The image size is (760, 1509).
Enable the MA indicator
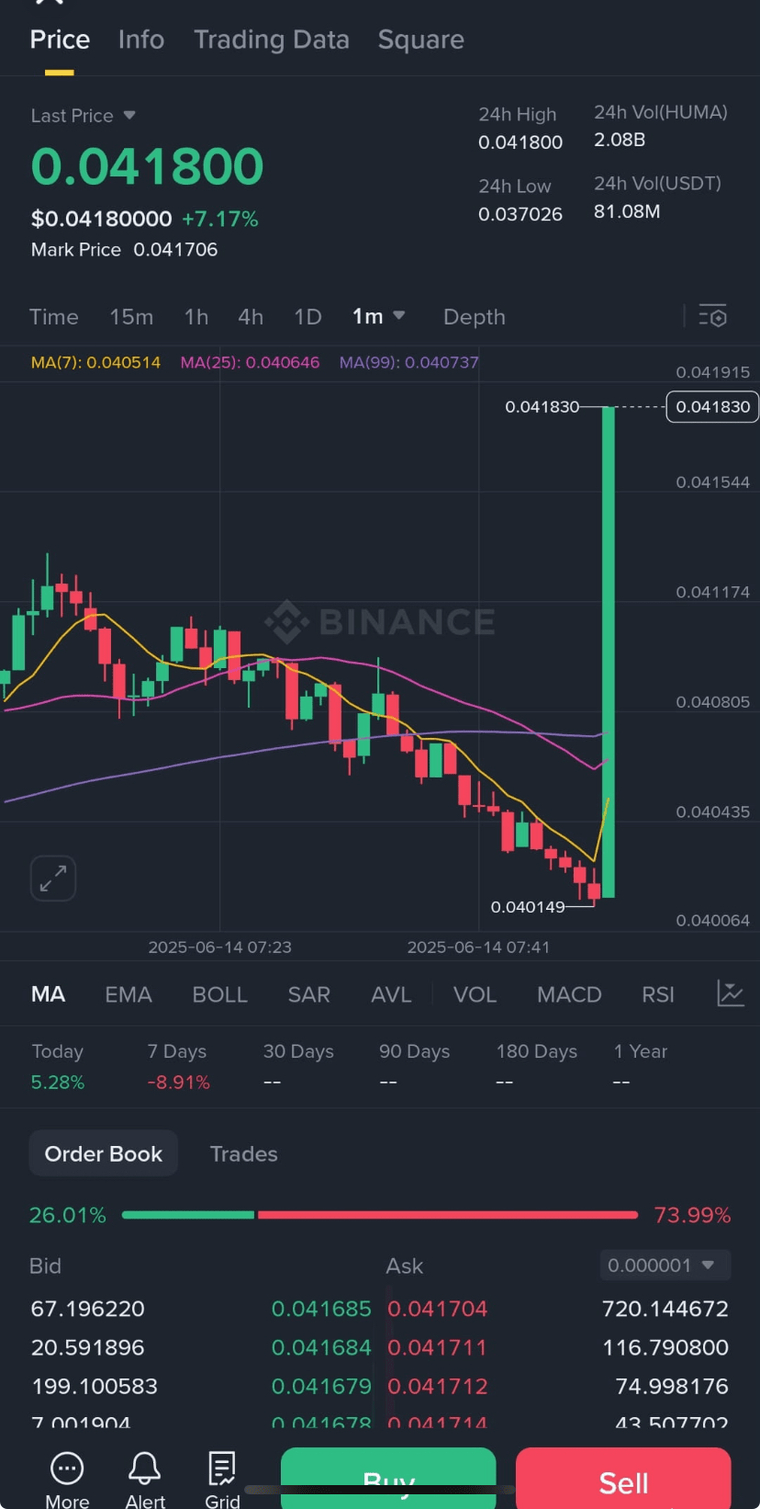[48, 994]
